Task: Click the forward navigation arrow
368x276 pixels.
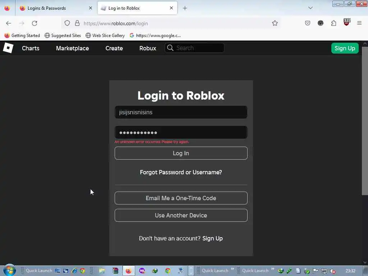Action: pyautogui.click(x=22, y=23)
